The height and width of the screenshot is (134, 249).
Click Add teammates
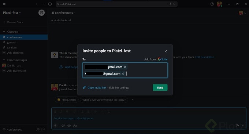[17, 70]
